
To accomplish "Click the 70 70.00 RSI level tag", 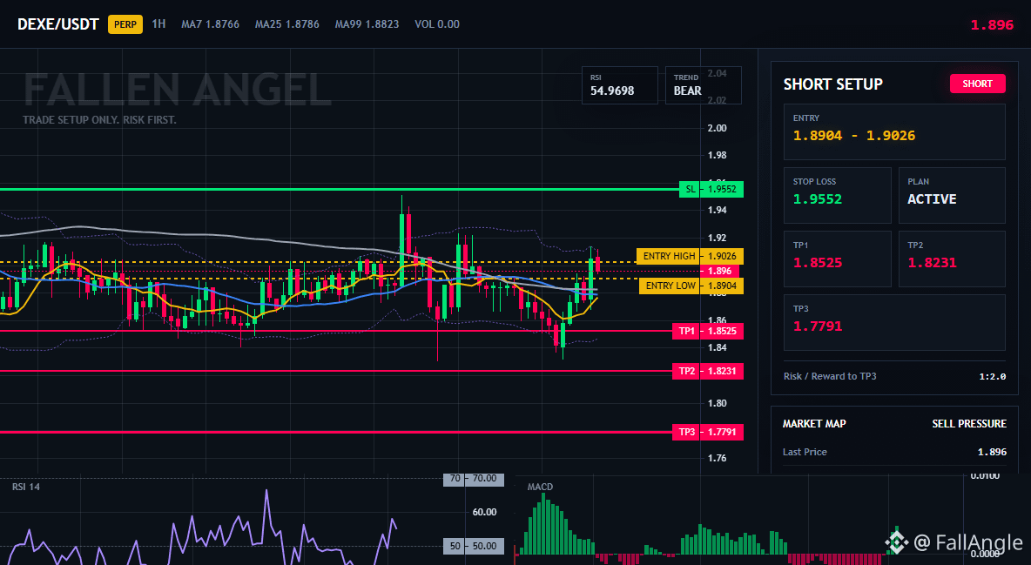I will tap(474, 479).
